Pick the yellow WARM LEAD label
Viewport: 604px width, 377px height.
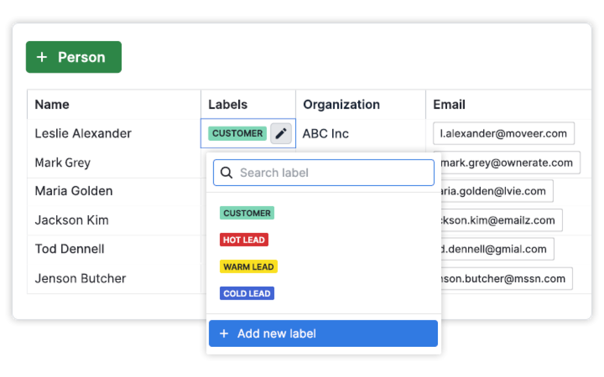pyautogui.click(x=249, y=267)
